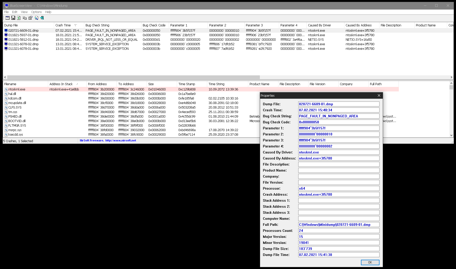Viewport: 456px width, 269px height.
Task: Click the Crash Address field in Properties
Action: pyautogui.click(x=339, y=194)
